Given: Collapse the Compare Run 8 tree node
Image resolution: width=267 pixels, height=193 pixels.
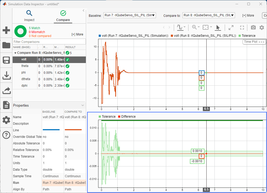Looking at the screenshot, I should pyautogui.click(x=15, y=53).
